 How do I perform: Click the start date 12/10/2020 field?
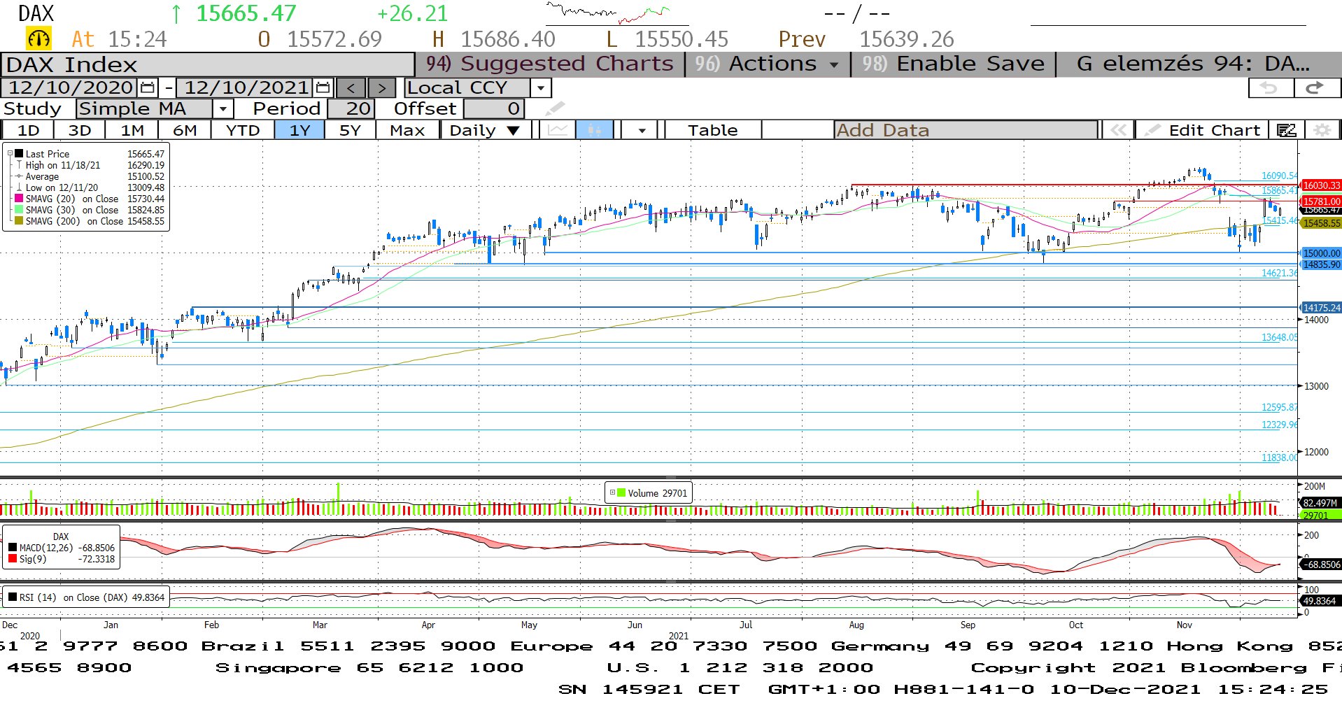coord(70,88)
